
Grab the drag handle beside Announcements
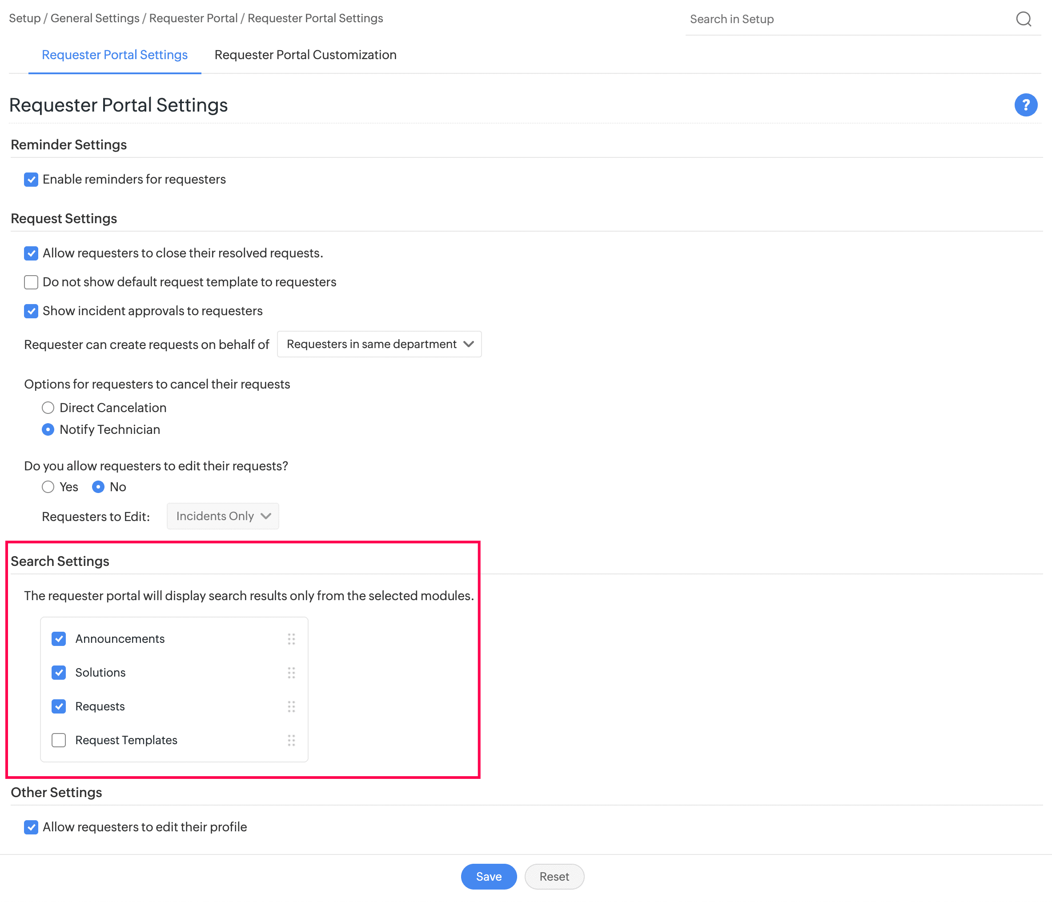(x=292, y=639)
